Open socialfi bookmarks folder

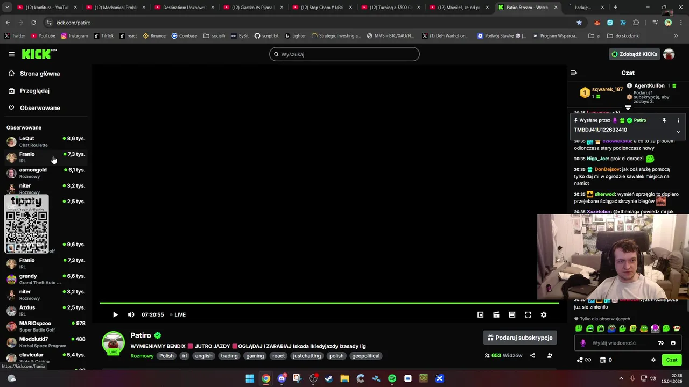click(x=214, y=36)
